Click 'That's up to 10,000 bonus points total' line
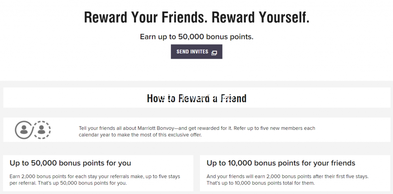Image resolution: width=393 pixels, height=194 pixels. [x=261, y=183]
